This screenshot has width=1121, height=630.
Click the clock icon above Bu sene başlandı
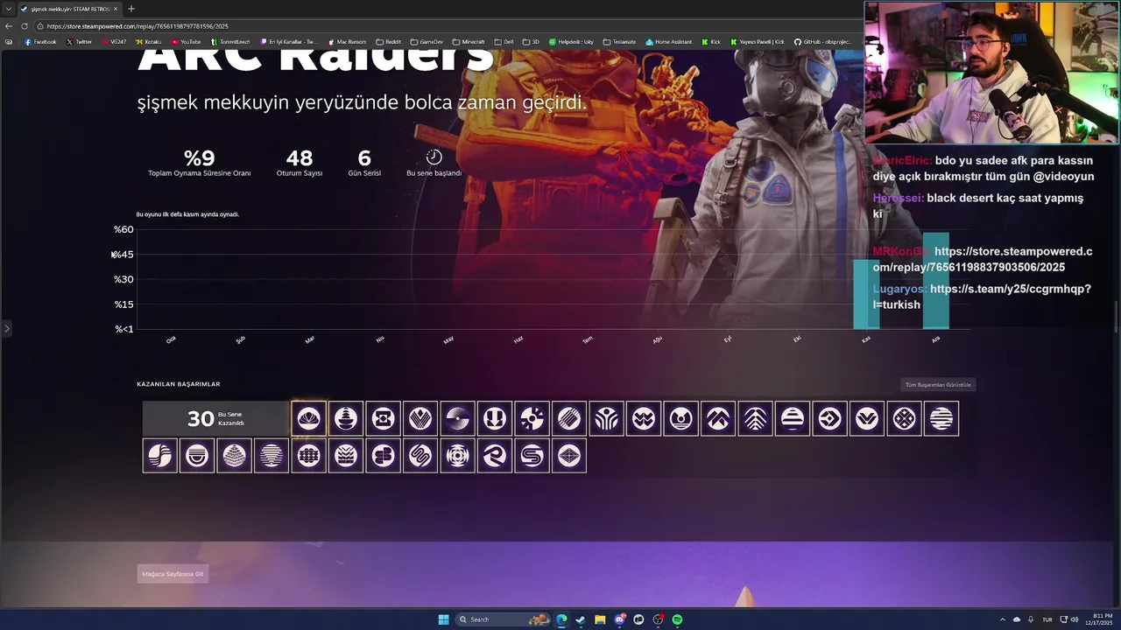[x=434, y=157]
